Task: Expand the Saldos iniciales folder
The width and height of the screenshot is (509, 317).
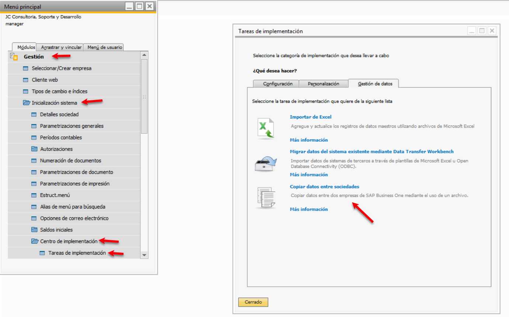Action: pos(34,230)
